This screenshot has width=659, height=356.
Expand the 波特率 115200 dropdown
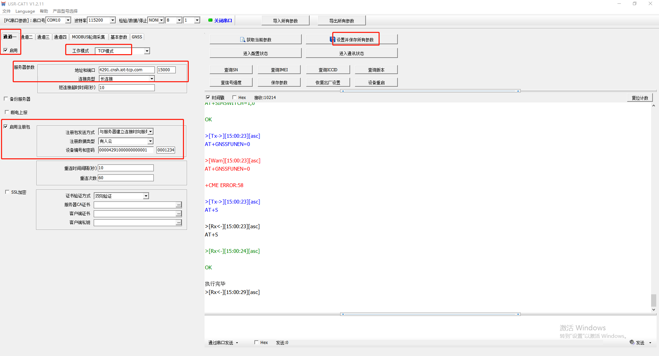[112, 20]
